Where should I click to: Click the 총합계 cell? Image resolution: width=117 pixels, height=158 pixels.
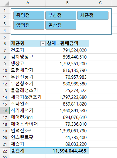click(x=28, y=151)
